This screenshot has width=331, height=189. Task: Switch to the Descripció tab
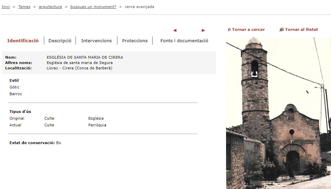[60, 41]
